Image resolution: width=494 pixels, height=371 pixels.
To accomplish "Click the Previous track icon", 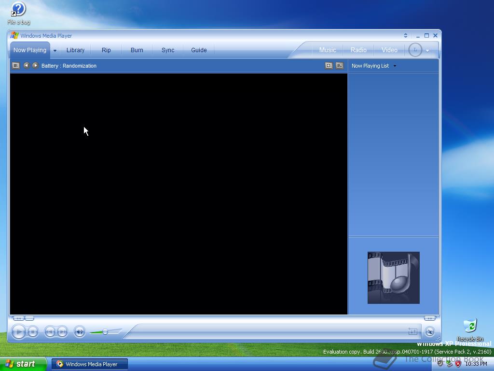I will point(51,332).
